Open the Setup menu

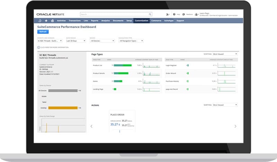click(129, 21)
